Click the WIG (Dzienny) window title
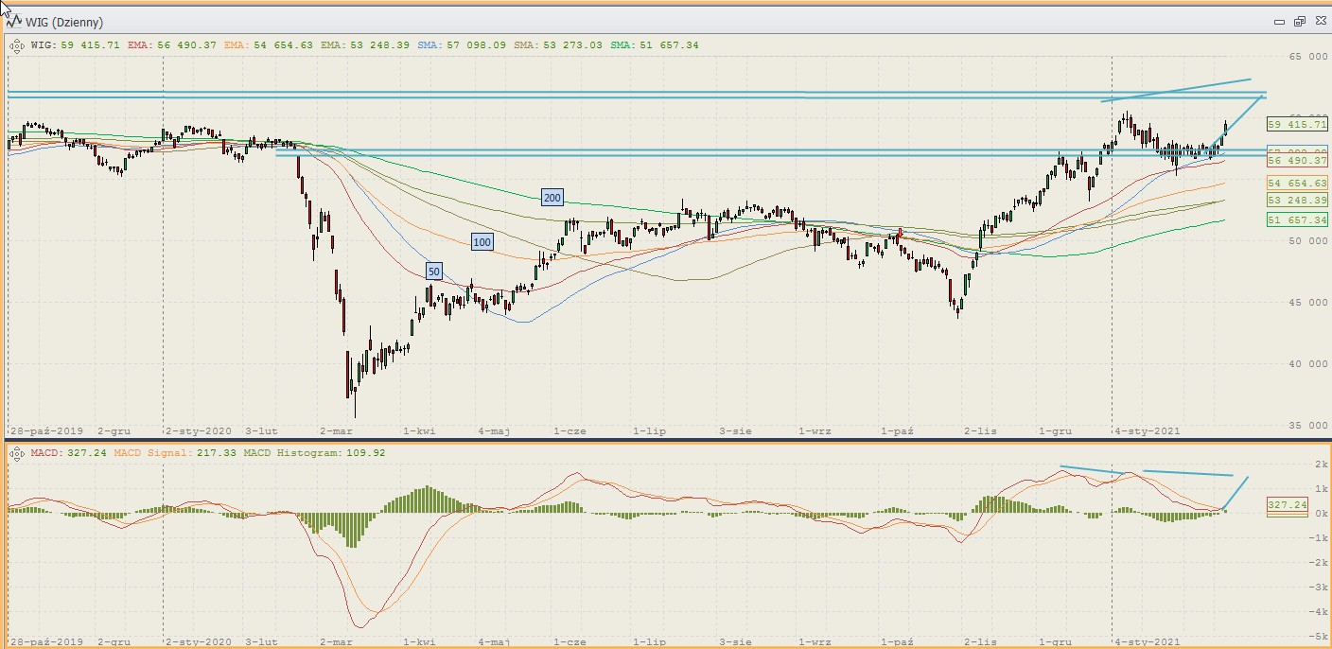The height and width of the screenshot is (649, 1332). click(64, 22)
